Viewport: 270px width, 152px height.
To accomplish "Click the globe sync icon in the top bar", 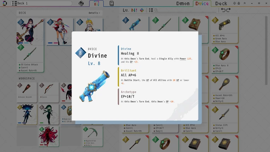I will 81,4.
